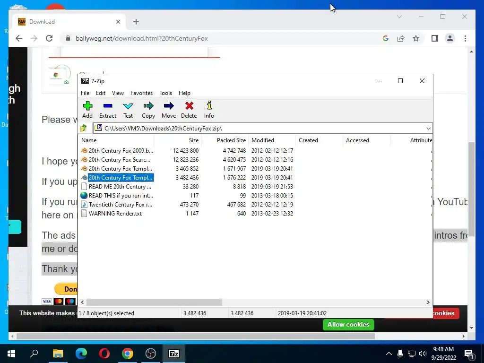The width and height of the screenshot is (484, 363).
Task: Share this page via Chrome share icon
Action: click(401, 38)
